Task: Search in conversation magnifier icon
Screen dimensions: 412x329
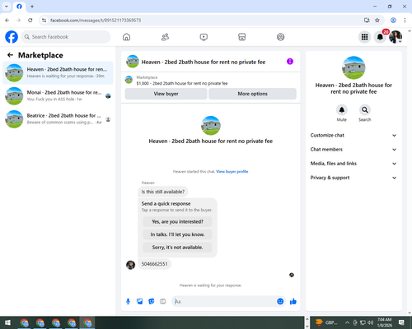Action: (365, 110)
